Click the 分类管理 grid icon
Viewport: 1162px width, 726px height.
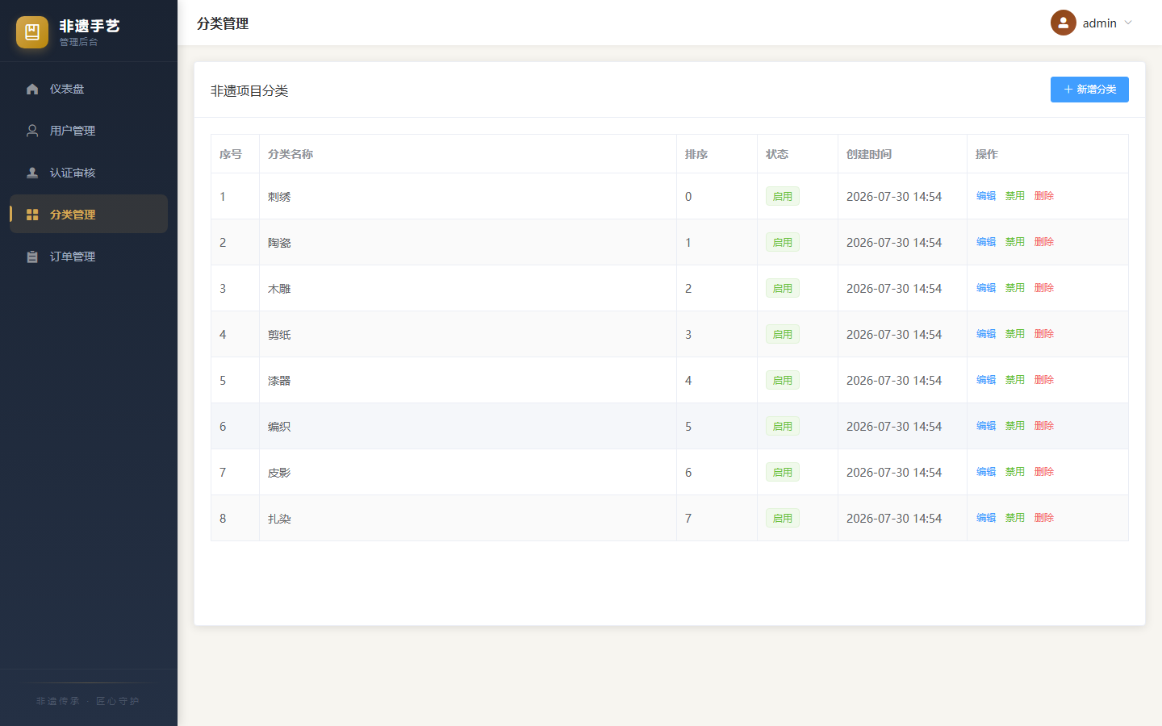coord(32,215)
